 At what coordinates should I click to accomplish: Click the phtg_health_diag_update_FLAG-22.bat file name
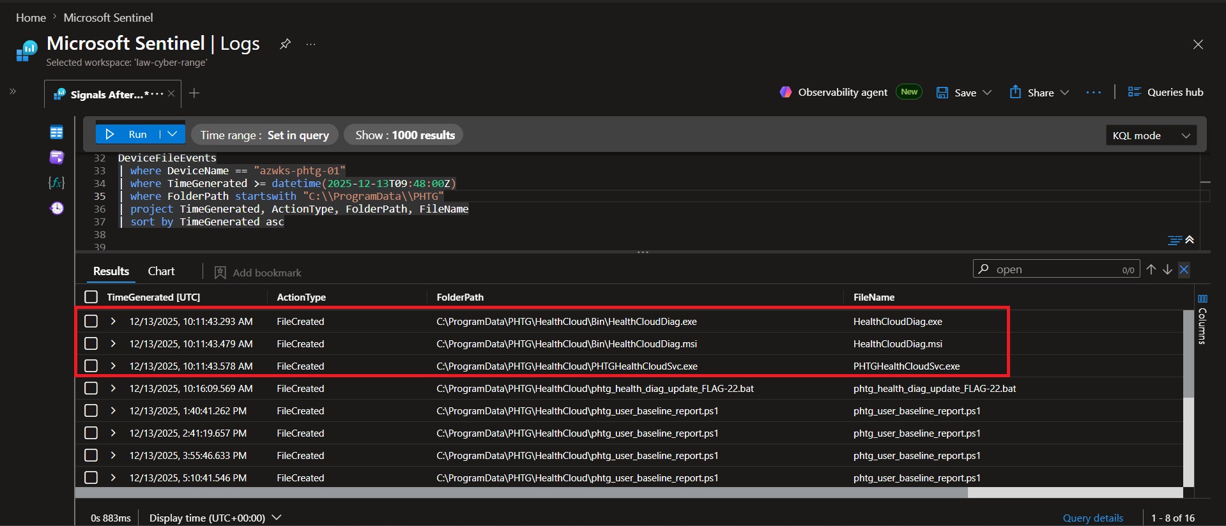[935, 388]
